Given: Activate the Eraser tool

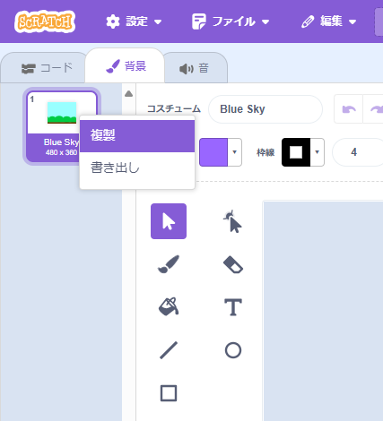Looking at the screenshot, I should (x=233, y=264).
